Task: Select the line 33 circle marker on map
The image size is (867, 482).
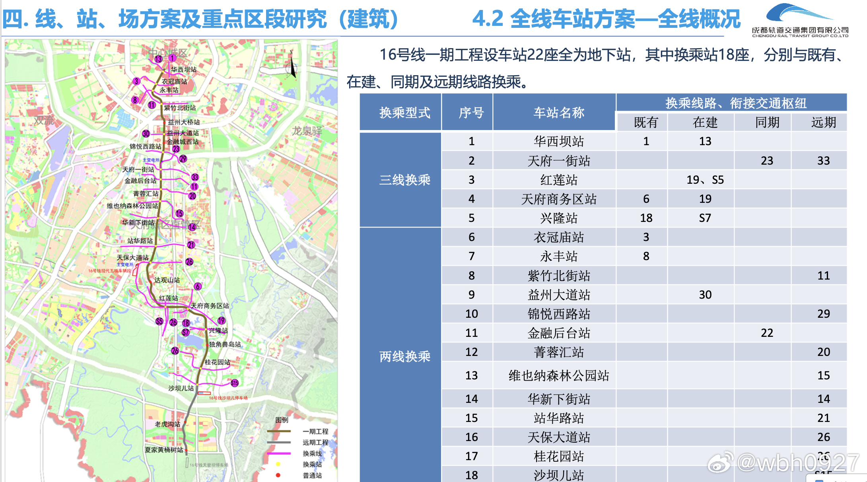Action: 195,177
